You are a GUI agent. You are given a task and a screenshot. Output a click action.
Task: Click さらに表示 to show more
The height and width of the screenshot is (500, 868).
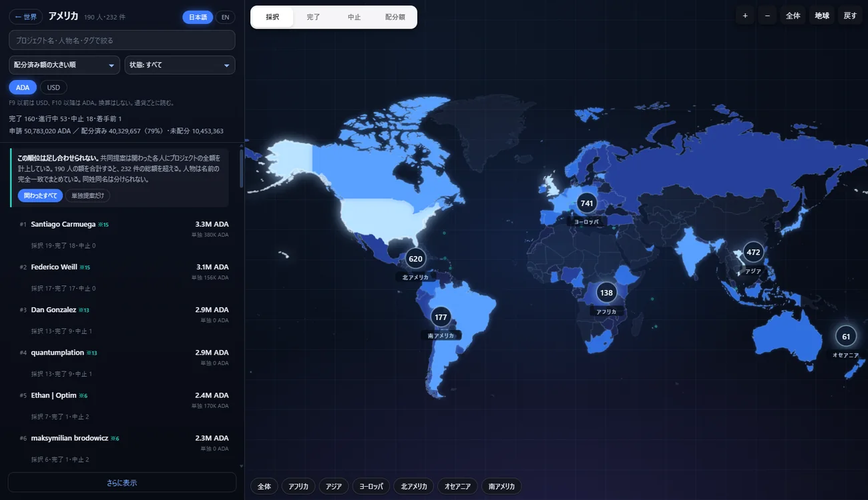coord(122,483)
